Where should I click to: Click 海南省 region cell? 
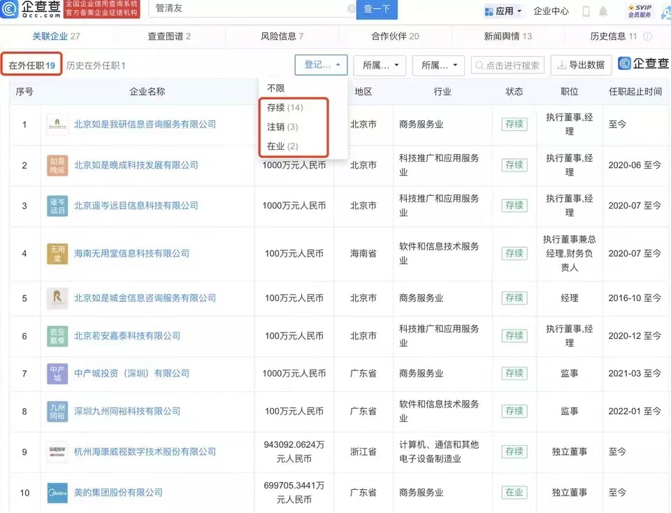pyautogui.click(x=363, y=253)
